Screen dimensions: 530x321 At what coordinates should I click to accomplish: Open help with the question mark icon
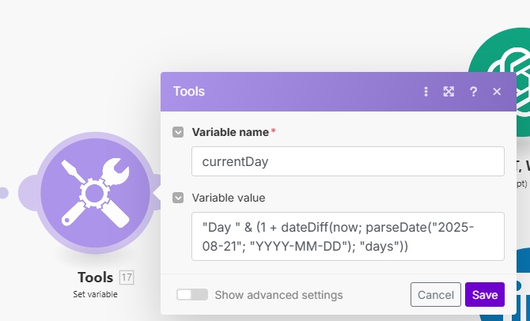point(473,92)
